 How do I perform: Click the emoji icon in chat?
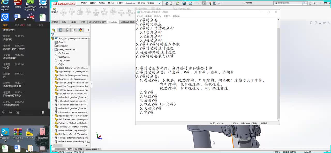4,112
